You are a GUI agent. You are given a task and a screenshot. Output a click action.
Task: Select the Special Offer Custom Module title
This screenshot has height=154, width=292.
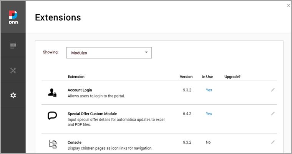click(x=92, y=114)
